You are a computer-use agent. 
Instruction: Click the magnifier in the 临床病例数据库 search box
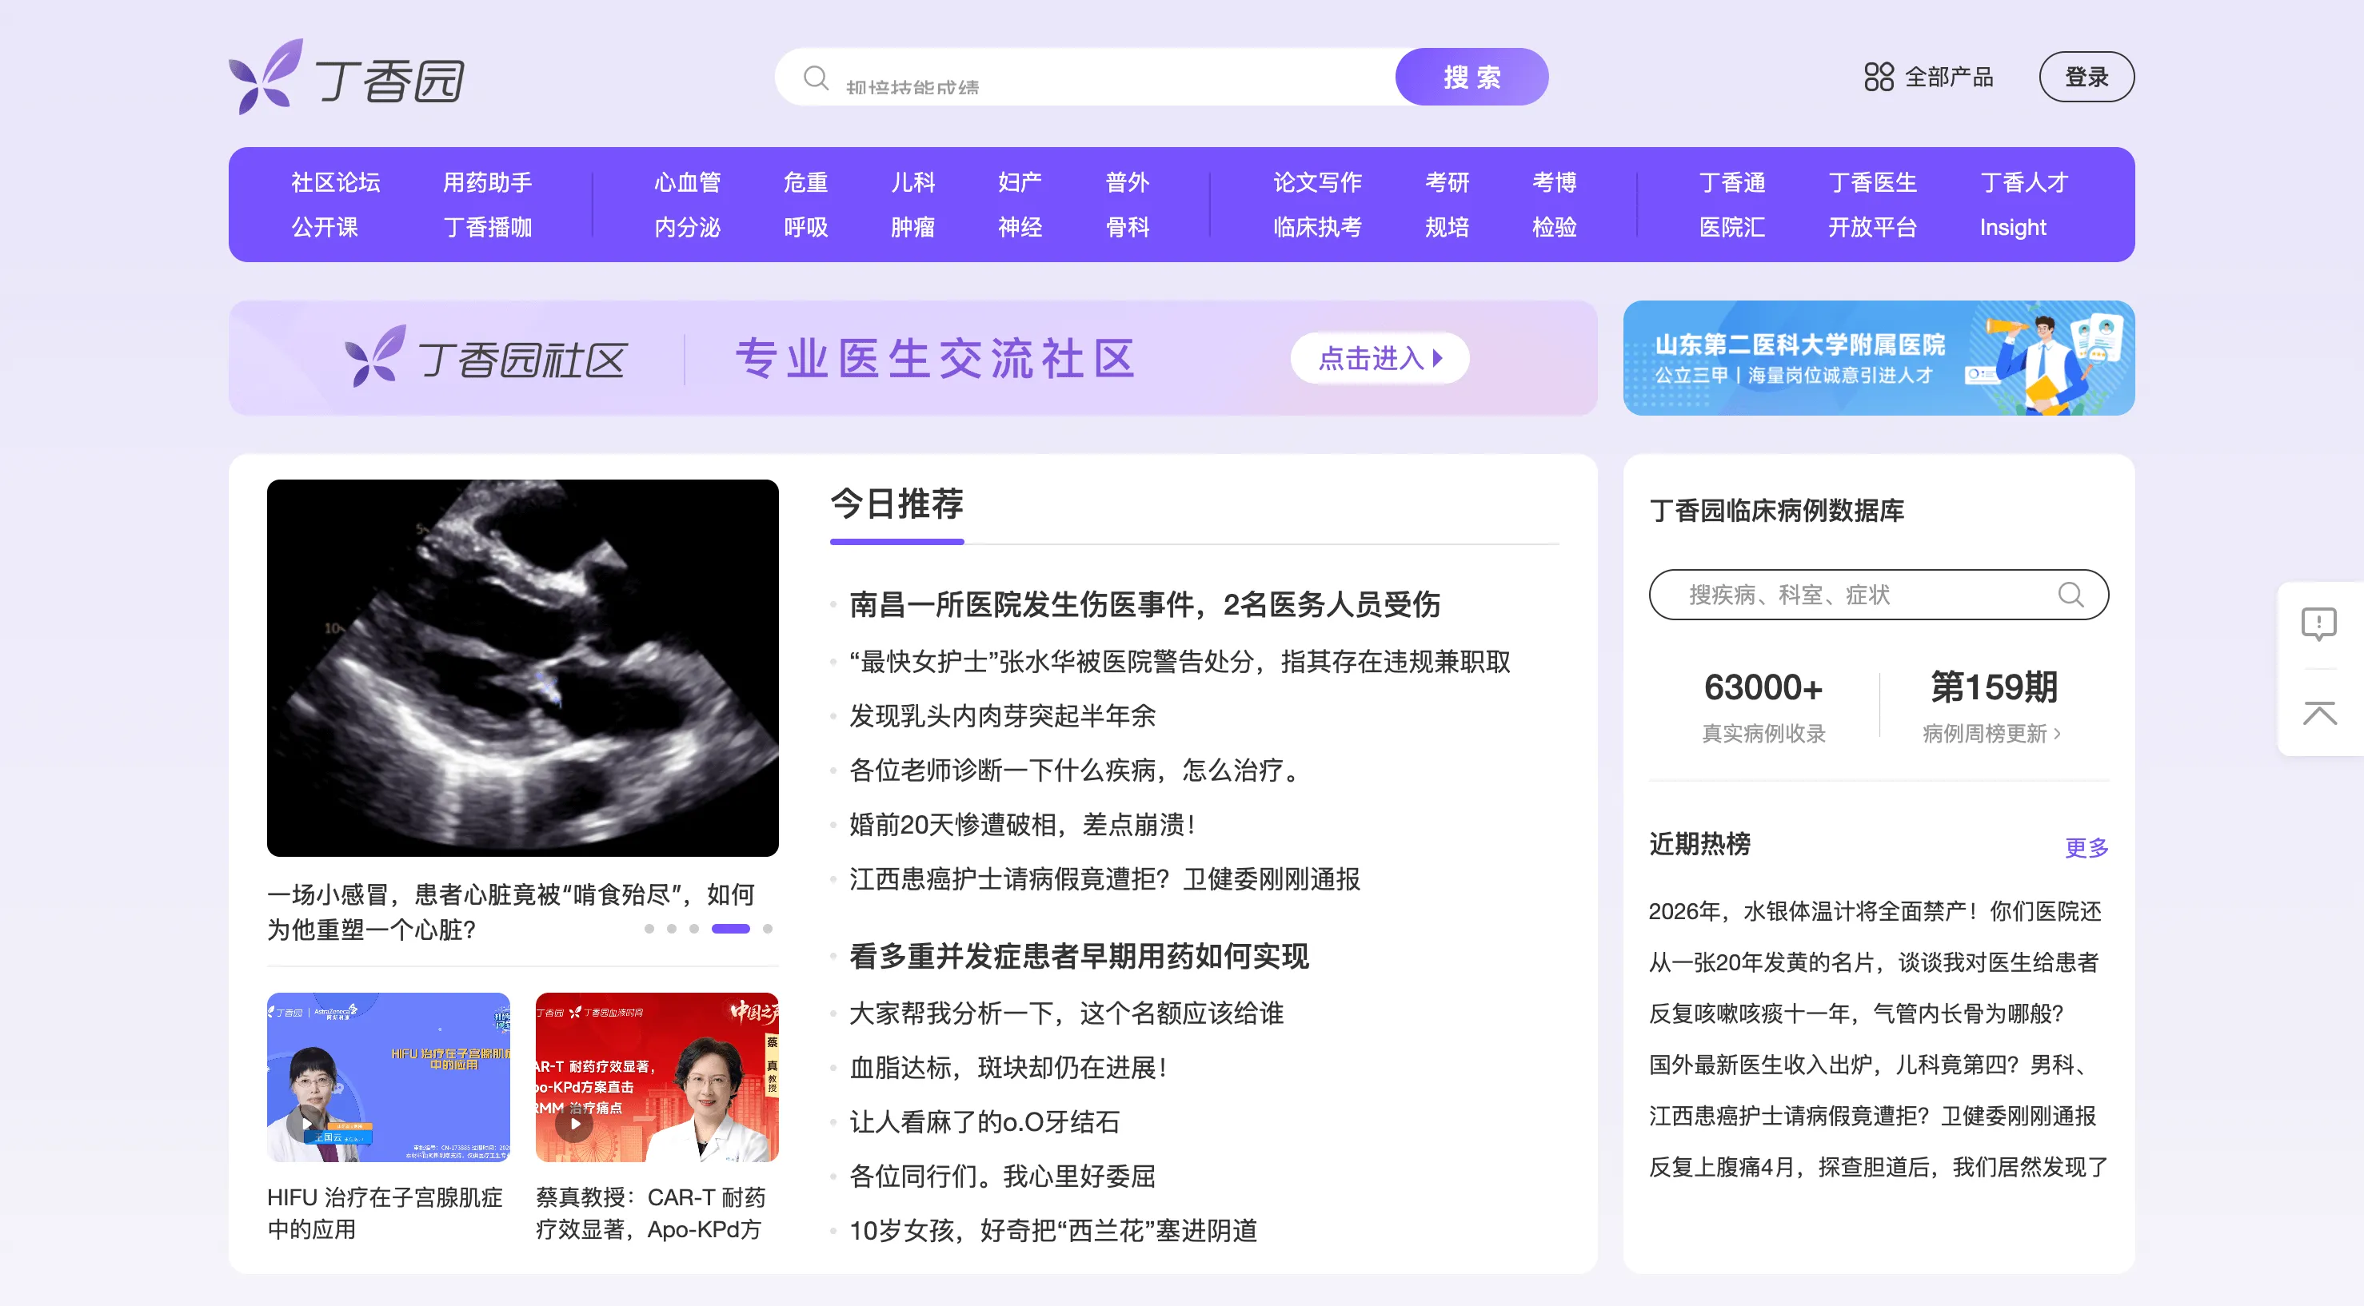coord(2071,595)
